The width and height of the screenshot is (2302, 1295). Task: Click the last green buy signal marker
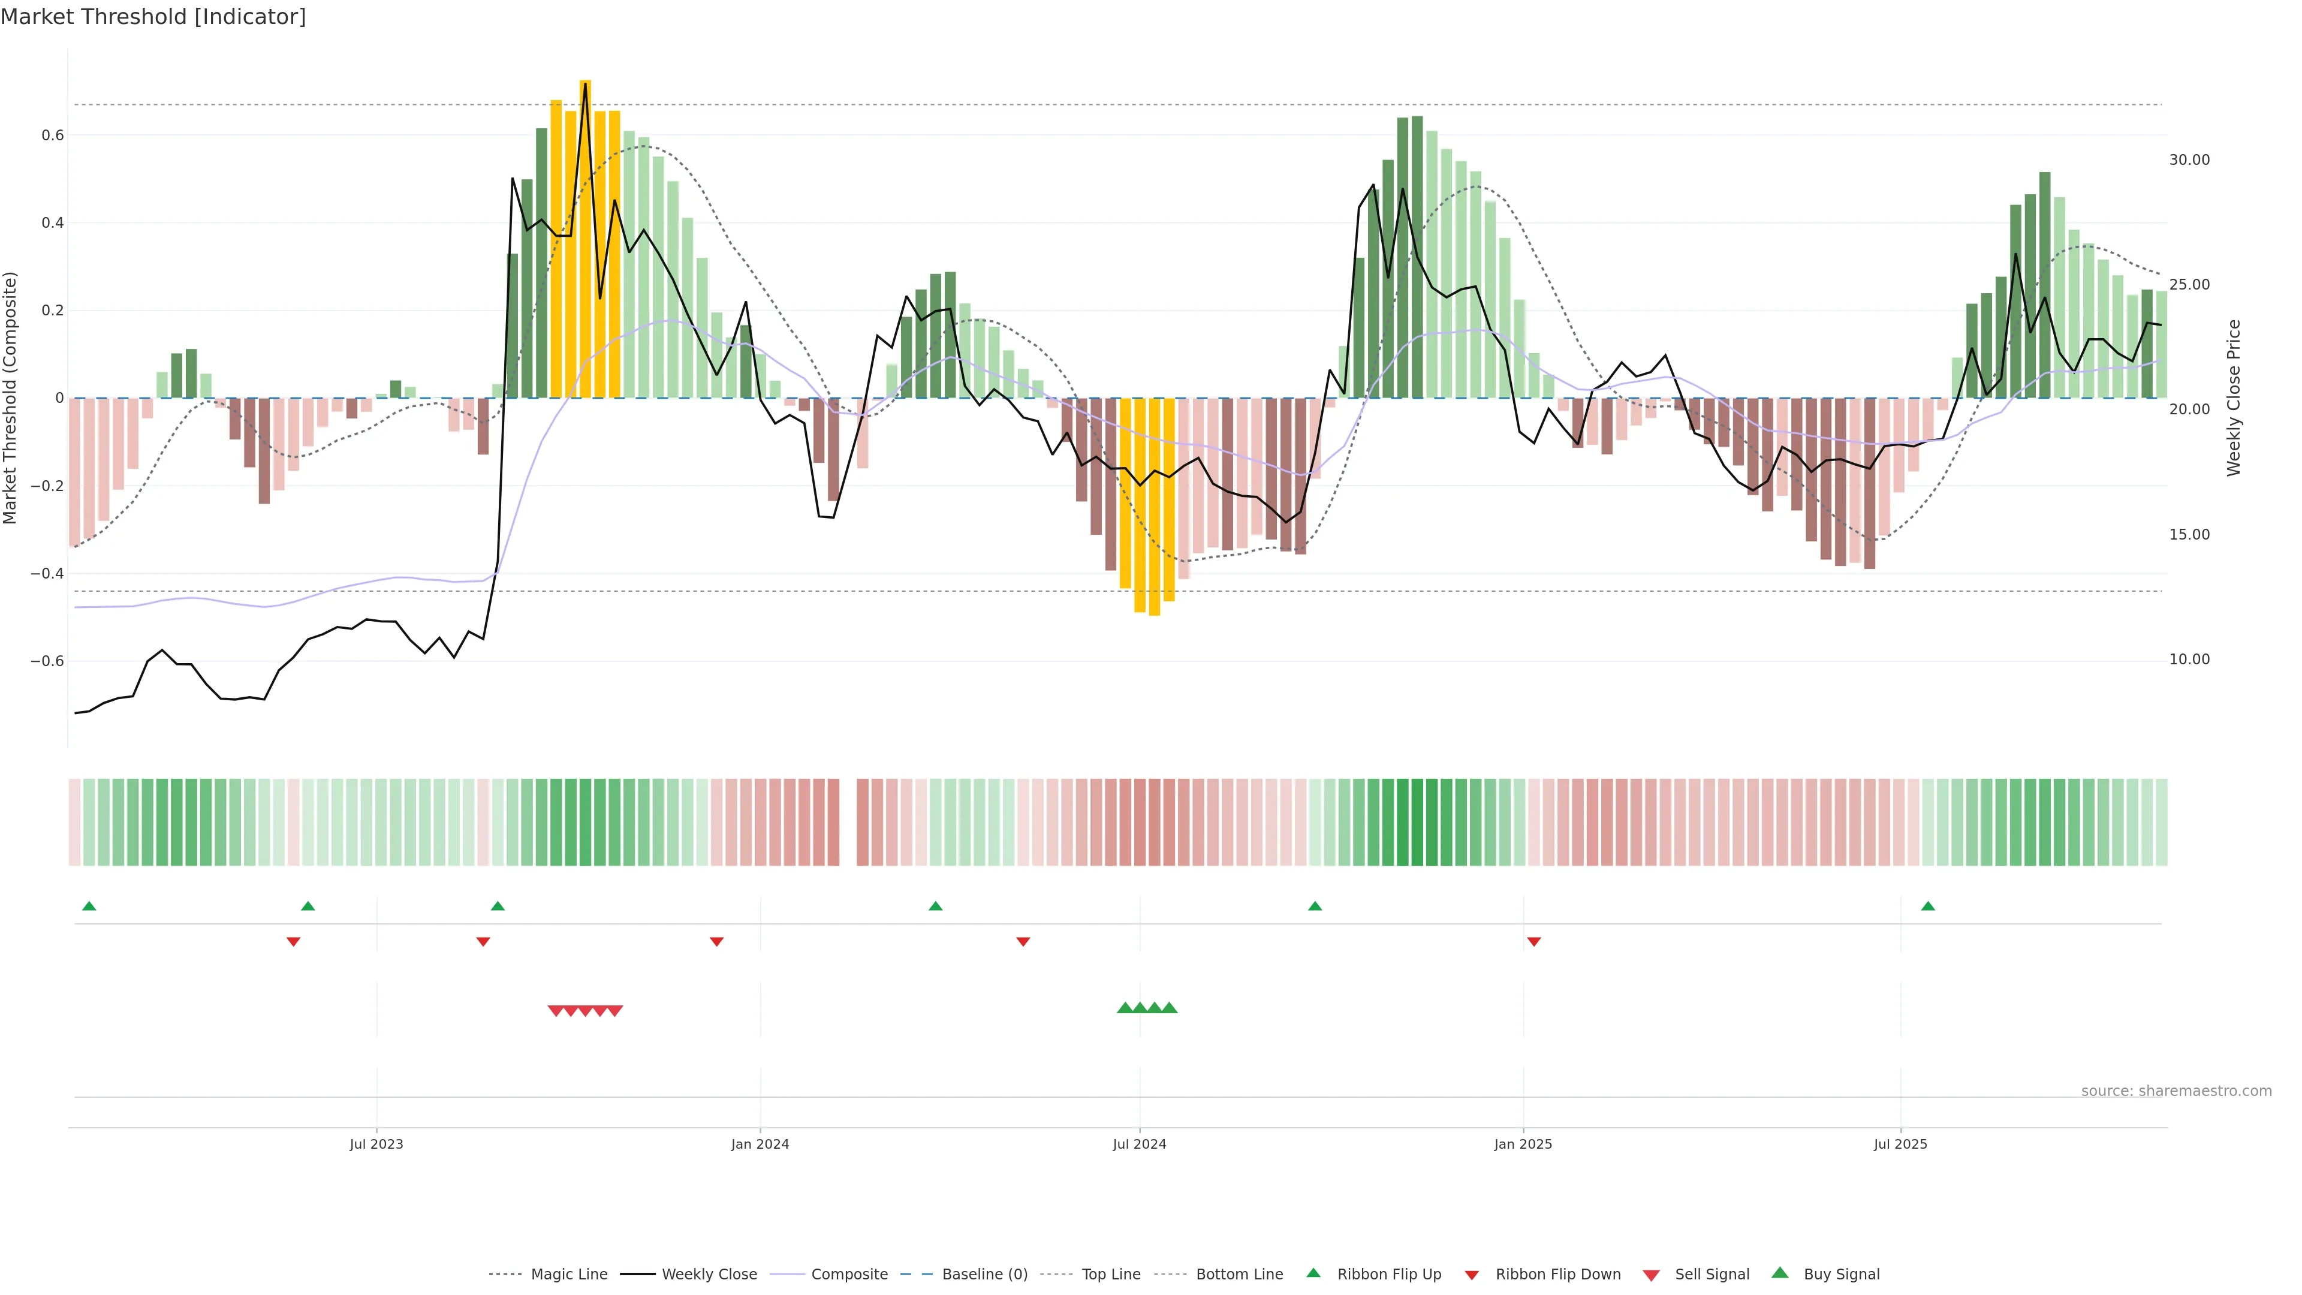click(1169, 1008)
